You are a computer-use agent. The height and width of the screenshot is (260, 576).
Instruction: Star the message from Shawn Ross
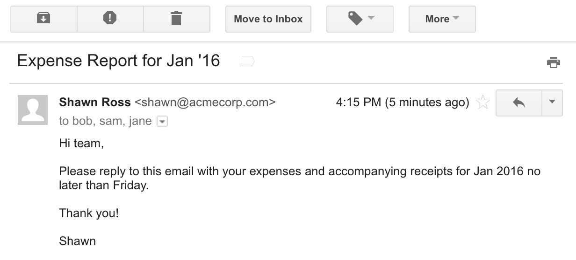(x=482, y=103)
